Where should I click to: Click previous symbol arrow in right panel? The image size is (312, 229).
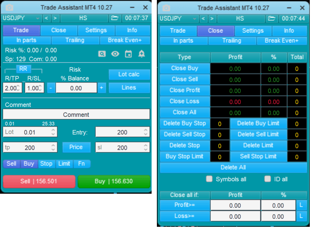(203, 19)
